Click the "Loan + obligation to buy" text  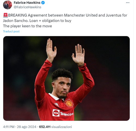tap(50, 21)
